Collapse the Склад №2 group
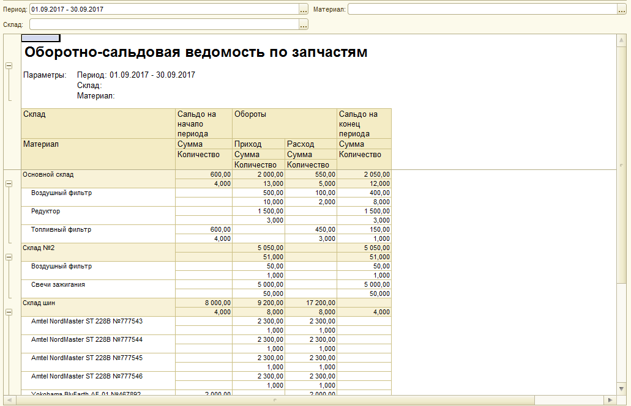The width and height of the screenshot is (631, 406). [9, 257]
